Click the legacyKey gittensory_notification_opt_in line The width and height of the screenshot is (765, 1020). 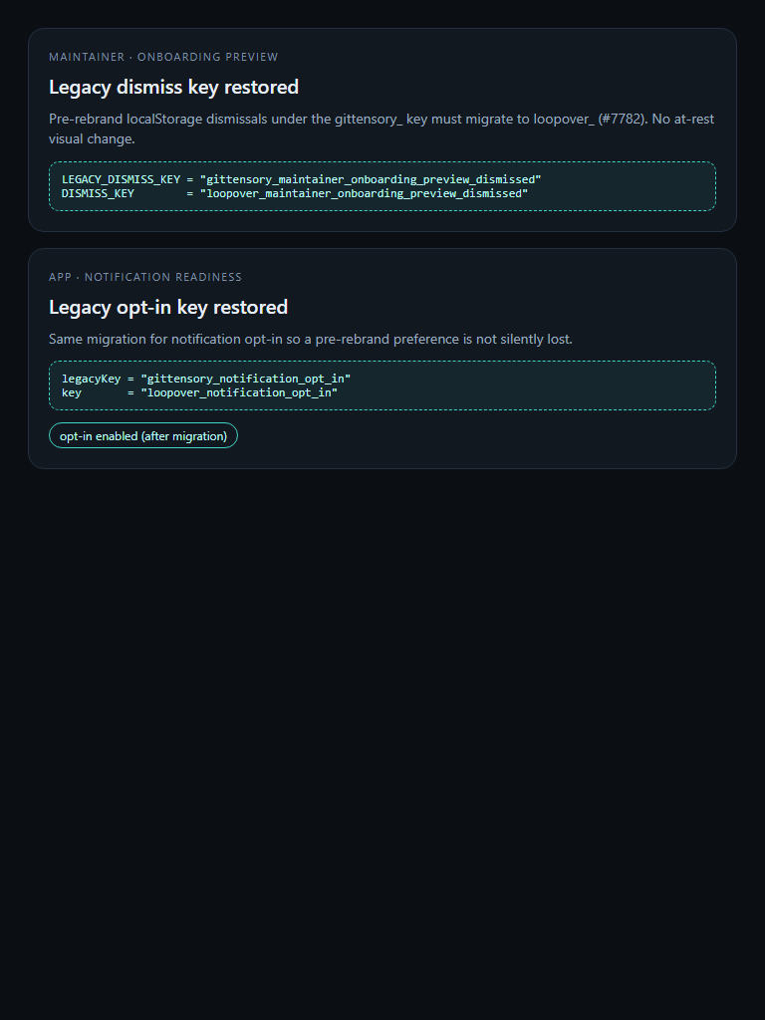[206, 379]
